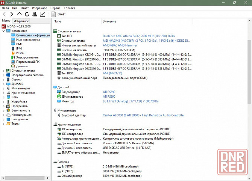Click the up arrow toolbar icon
Viewport: 252px width, 181px height.
pos(20,14)
